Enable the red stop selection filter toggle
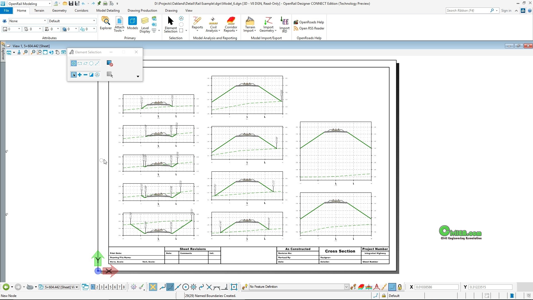The width and height of the screenshot is (533, 300). (110, 63)
